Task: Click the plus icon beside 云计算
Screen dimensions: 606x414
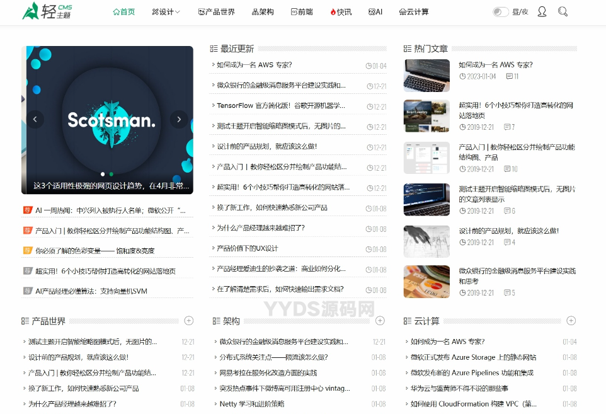Action: pyautogui.click(x=571, y=321)
